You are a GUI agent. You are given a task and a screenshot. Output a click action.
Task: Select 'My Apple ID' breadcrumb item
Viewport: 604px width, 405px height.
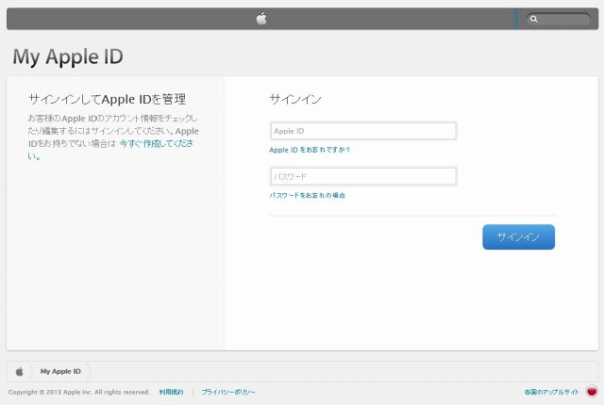pyautogui.click(x=60, y=372)
